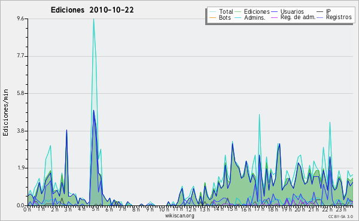Click the Total legend color line
359x221 pixels.
tap(212, 12)
